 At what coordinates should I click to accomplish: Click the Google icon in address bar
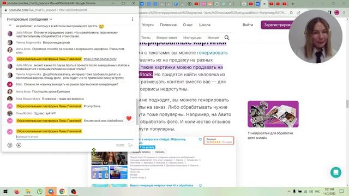pyautogui.click(x=291, y=13)
